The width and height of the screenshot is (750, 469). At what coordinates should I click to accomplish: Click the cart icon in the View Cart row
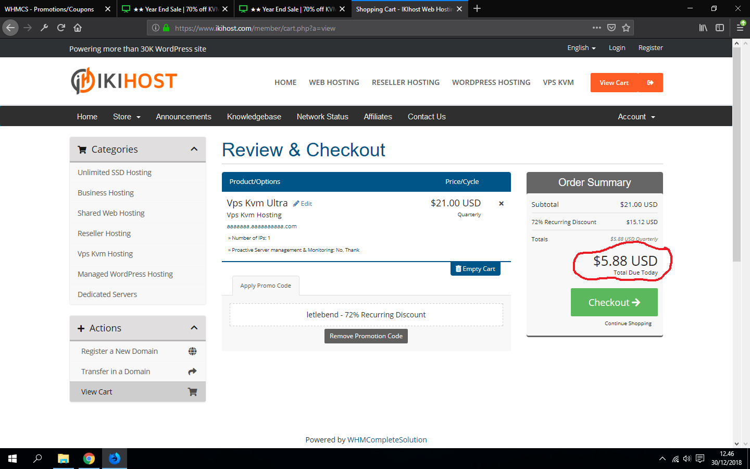click(x=192, y=392)
